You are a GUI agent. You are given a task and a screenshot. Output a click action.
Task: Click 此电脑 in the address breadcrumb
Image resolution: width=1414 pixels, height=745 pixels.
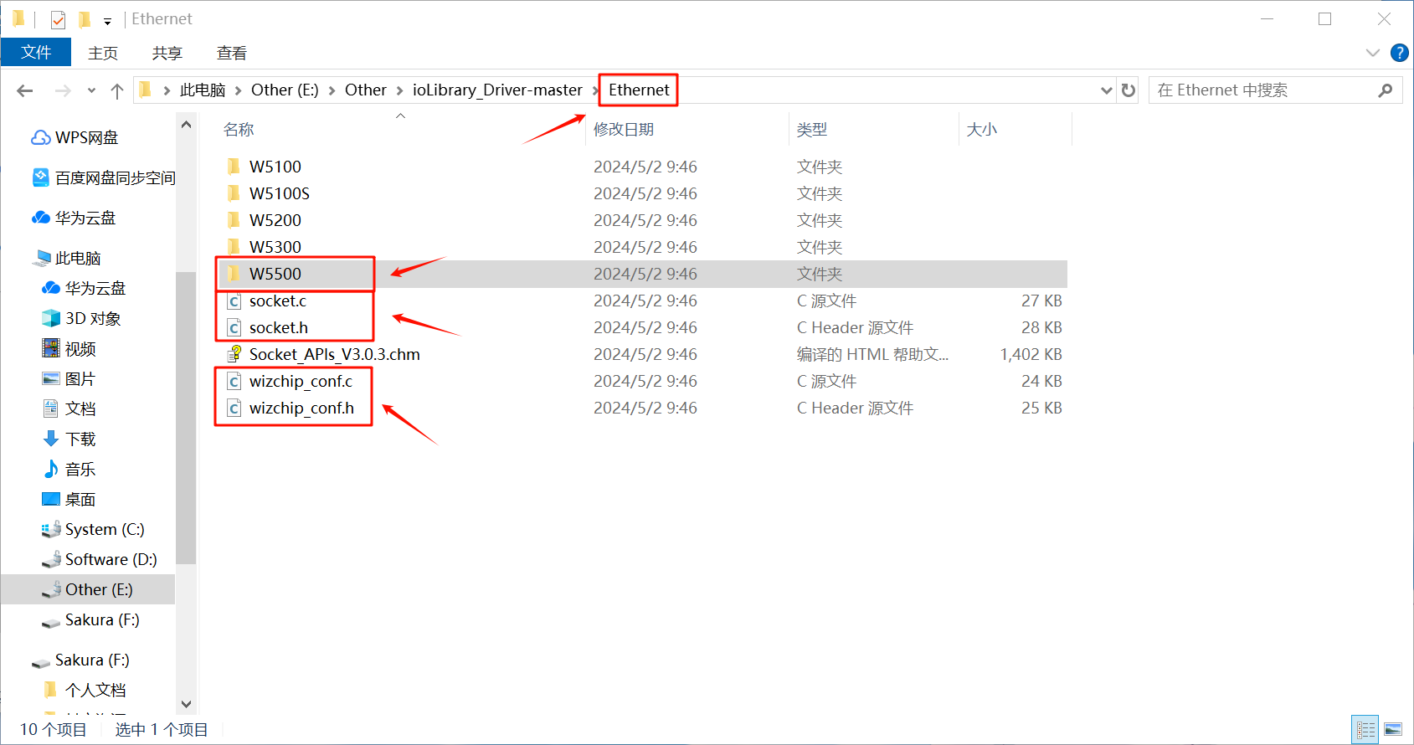[203, 90]
